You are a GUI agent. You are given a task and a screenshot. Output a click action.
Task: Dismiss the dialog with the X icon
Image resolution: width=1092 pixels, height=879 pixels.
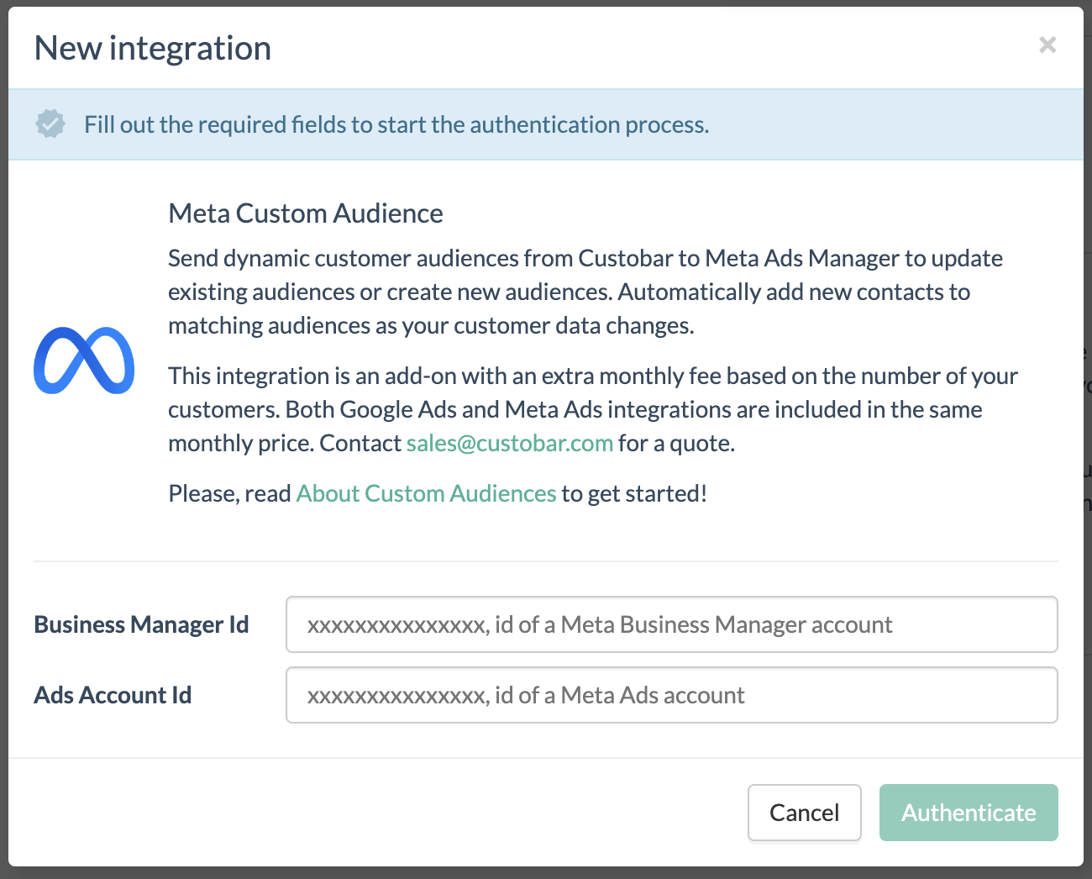pyautogui.click(x=1047, y=45)
